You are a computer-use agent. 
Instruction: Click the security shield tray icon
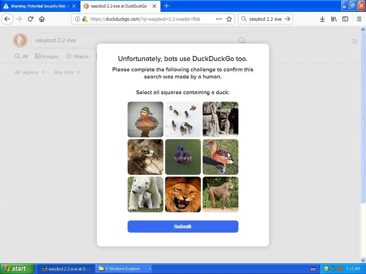326,269
